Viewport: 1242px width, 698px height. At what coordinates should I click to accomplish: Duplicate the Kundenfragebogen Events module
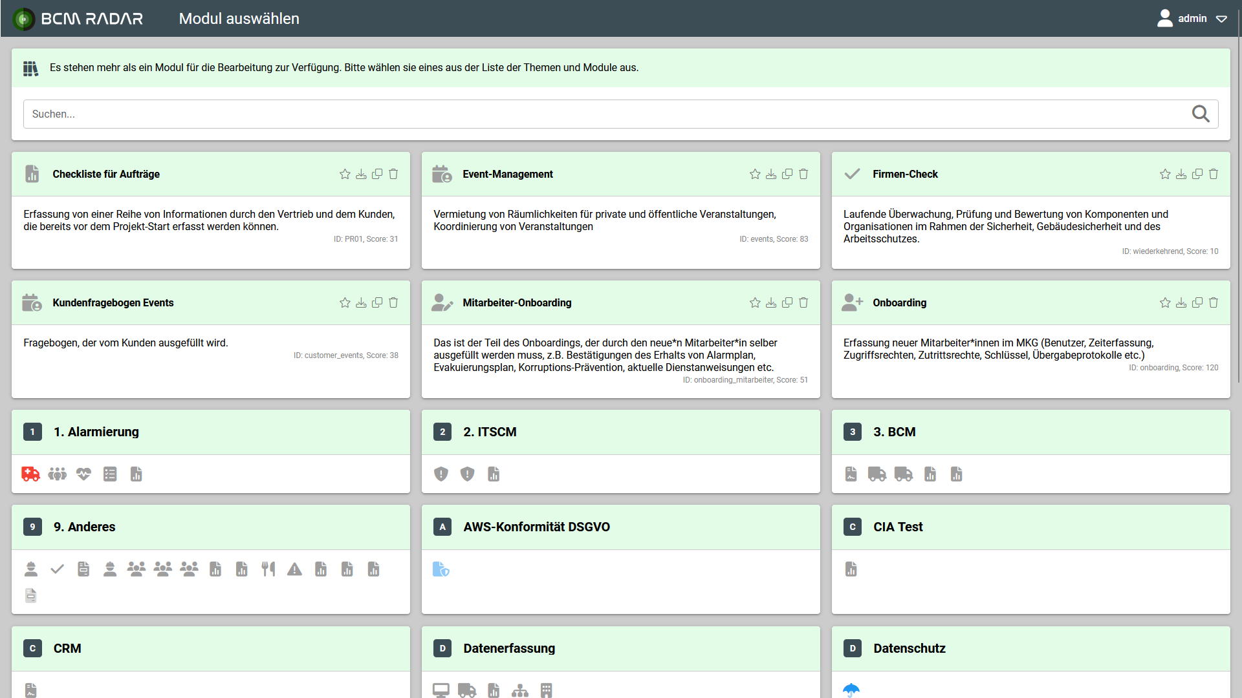[x=377, y=303]
